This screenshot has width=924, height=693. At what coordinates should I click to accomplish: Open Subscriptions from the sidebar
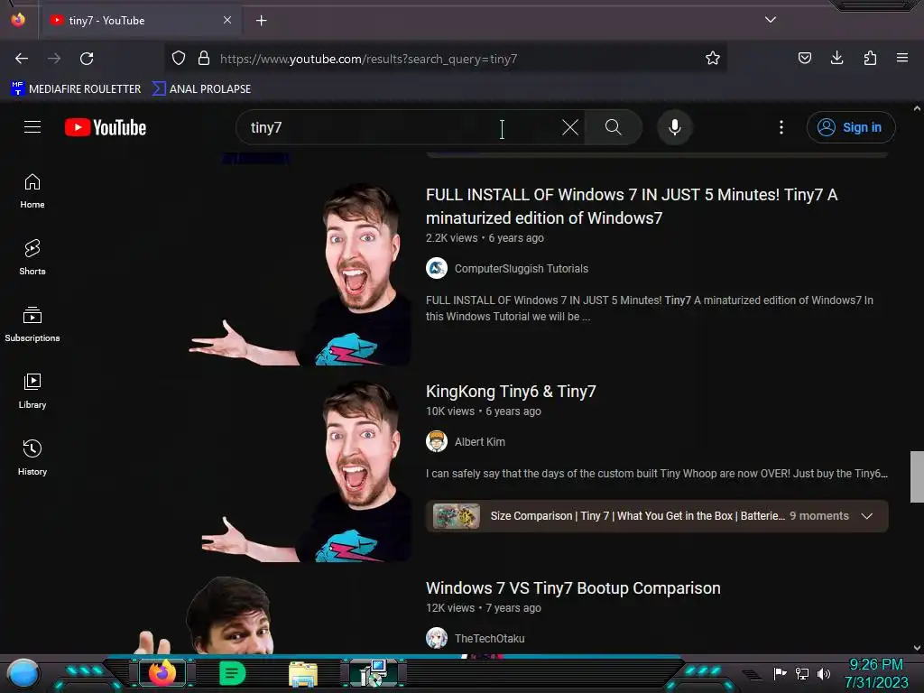(32, 325)
